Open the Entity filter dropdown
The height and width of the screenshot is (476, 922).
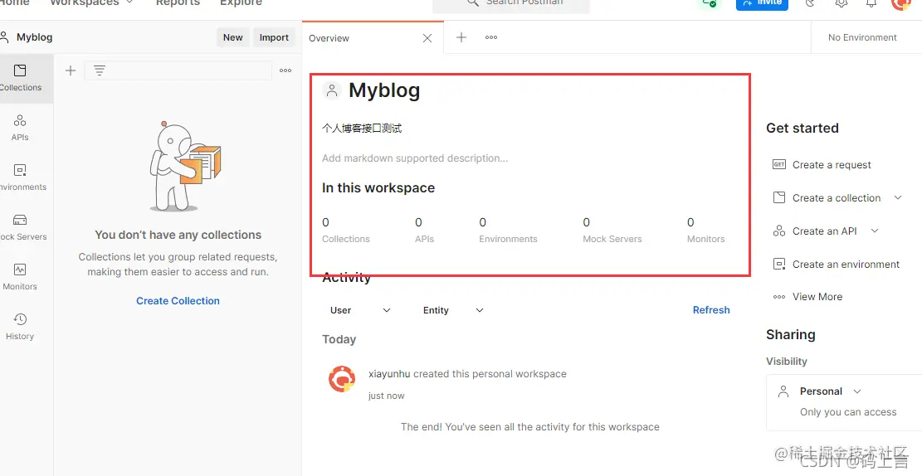pos(453,310)
